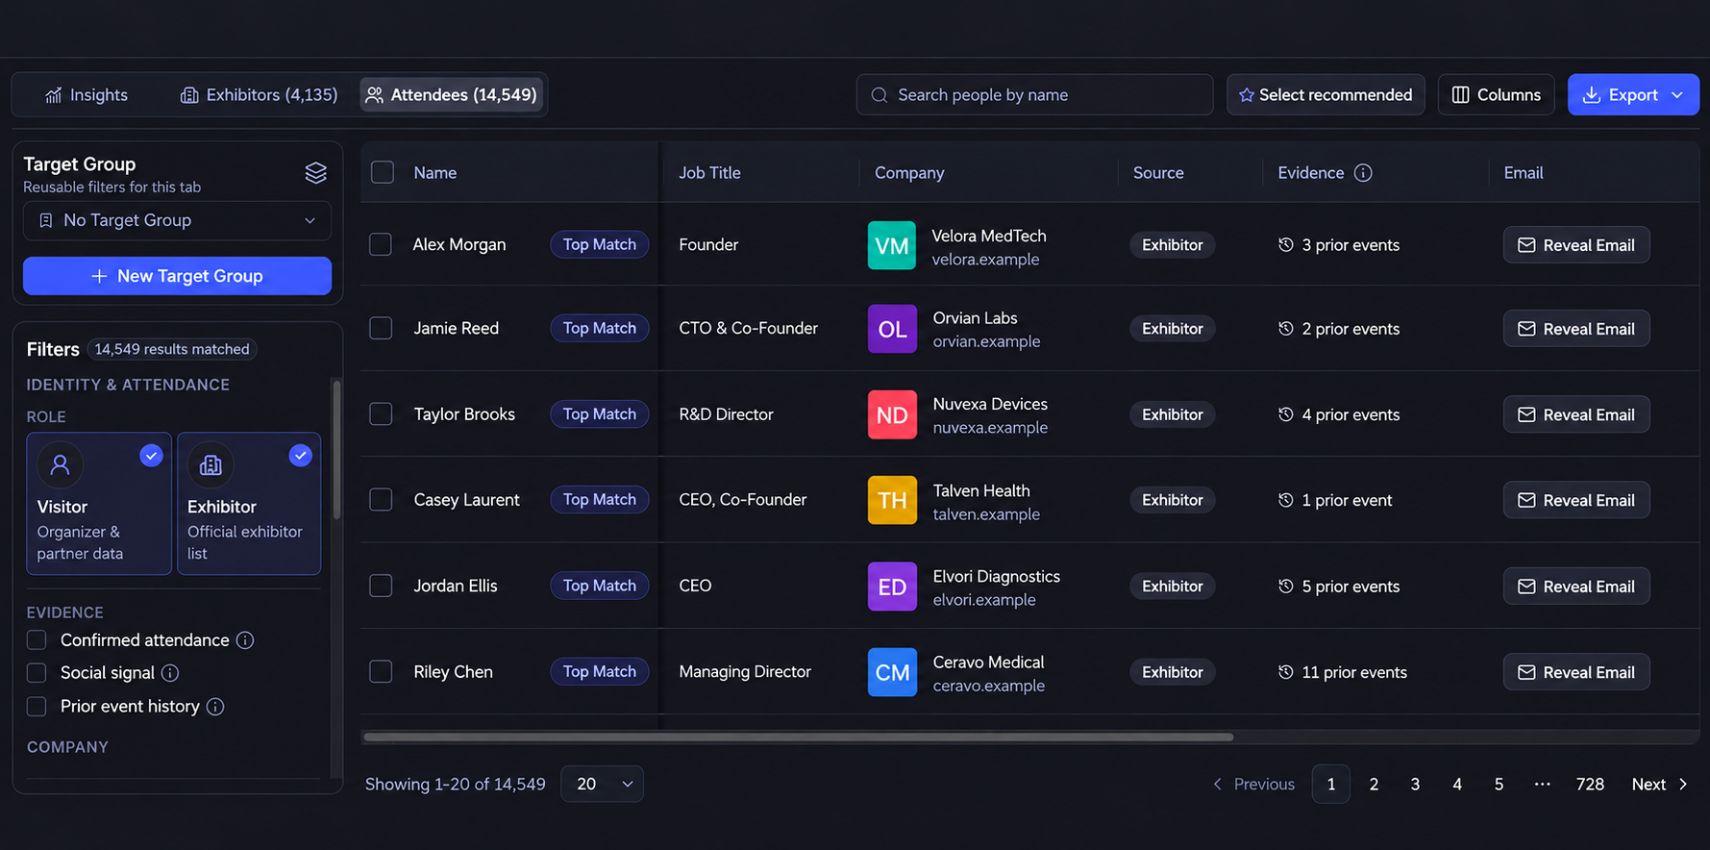This screenshot has height=850, width=1710.
Task: Click the Velora MedTech VM logo
Action: (892, 245)
